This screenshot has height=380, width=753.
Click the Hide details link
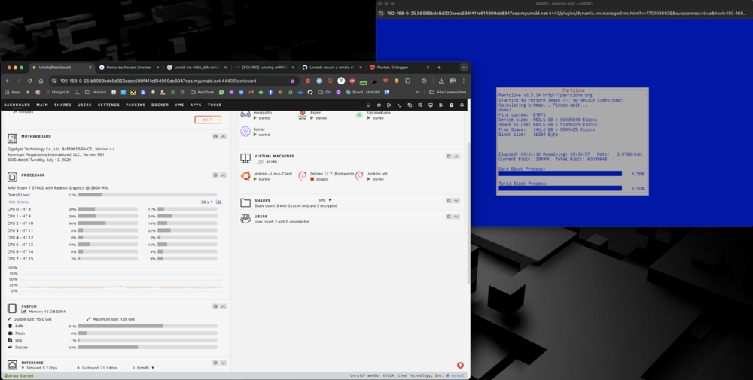click(x=18, y=202)
